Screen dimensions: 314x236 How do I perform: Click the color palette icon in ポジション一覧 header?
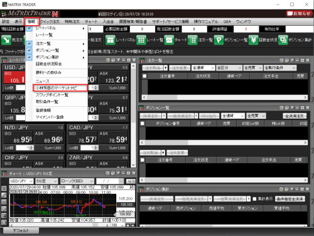[x=287, y=108]
